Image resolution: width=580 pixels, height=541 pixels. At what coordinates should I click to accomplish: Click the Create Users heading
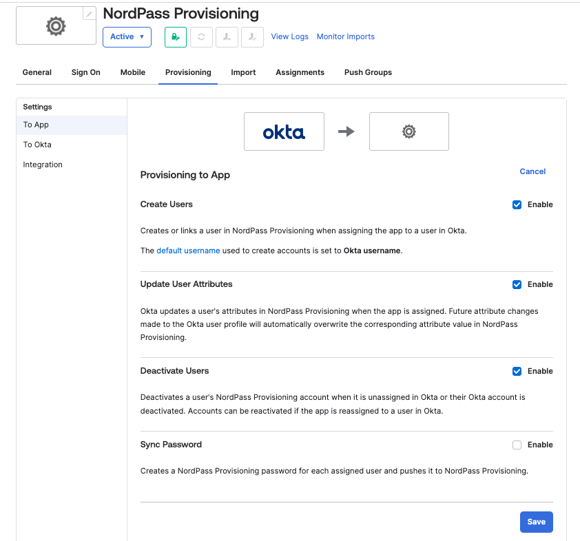click(167, 204)
